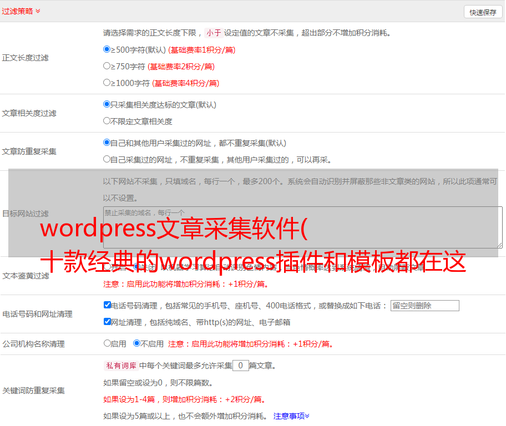Select the ≥750字符 length option
The image size is (506, 426).
(107, 66)
